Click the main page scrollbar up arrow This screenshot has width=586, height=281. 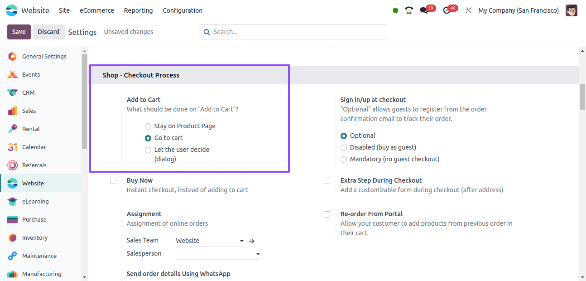[x=582, y=51]
